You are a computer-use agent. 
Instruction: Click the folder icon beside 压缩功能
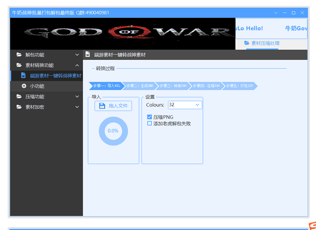point(19,97)
